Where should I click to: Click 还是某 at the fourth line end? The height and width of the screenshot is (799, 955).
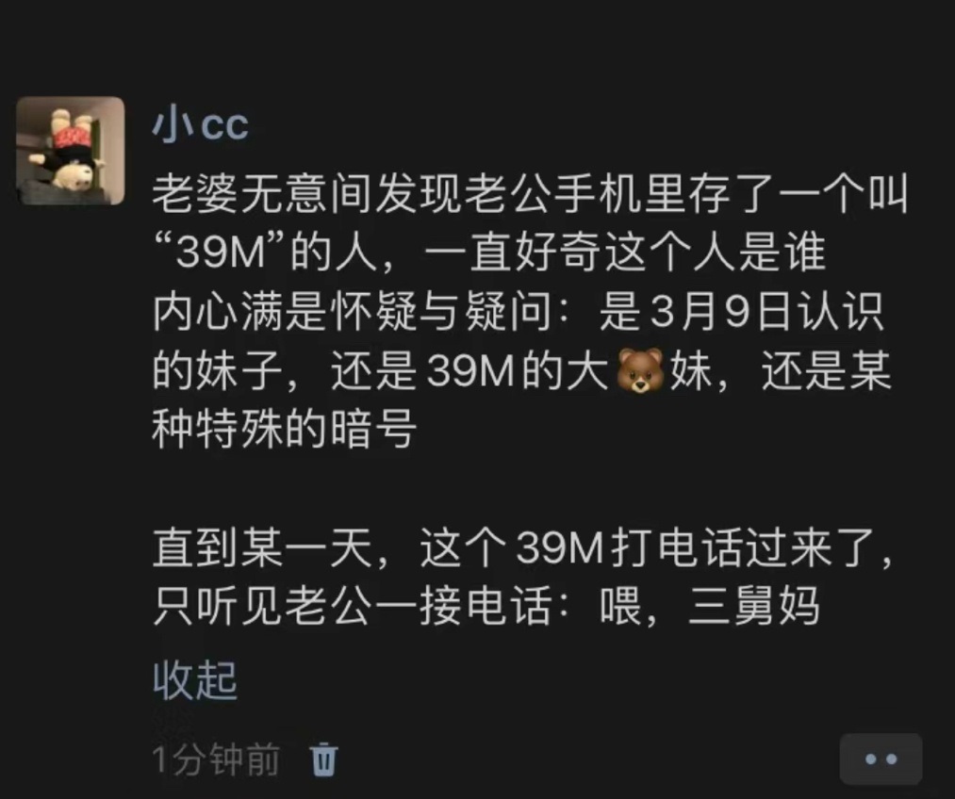pyautogui.click(x=826, y=370)
